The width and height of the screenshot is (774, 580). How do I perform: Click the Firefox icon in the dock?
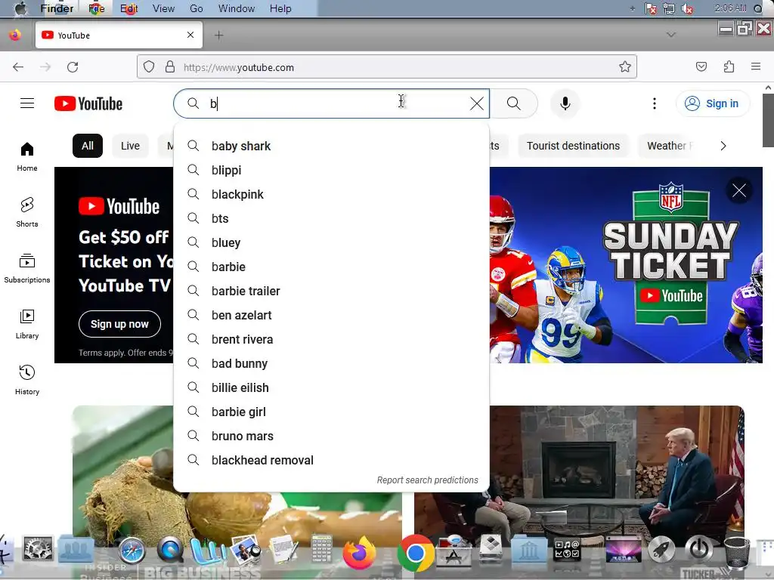tap(359, 551)
